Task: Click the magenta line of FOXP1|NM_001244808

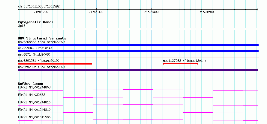Action: point(138,90)
